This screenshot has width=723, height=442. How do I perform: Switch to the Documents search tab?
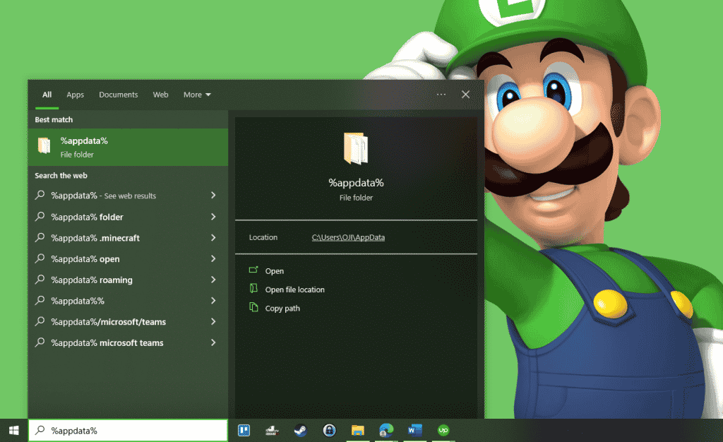tap(118, 94)
